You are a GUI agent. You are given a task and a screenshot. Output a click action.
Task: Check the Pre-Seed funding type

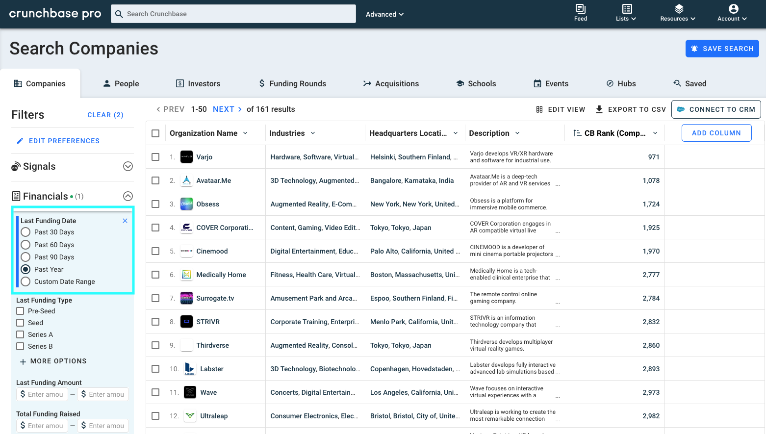tap(20, 311)
